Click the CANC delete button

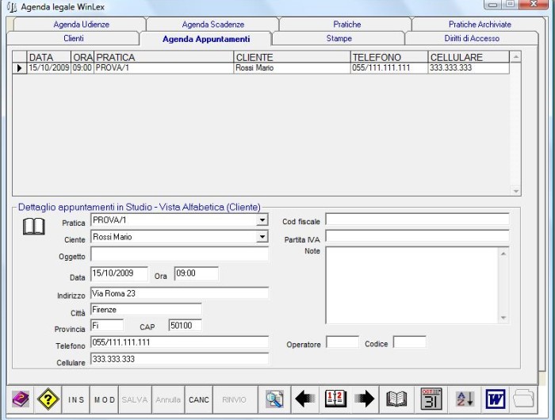tap(198, 399)
